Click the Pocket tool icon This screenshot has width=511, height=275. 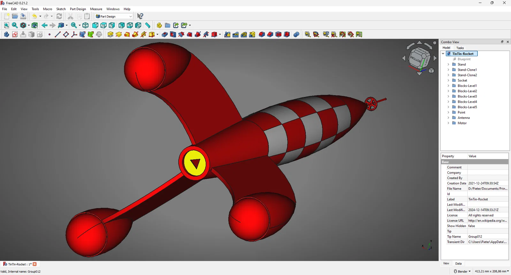coord(165,35)
